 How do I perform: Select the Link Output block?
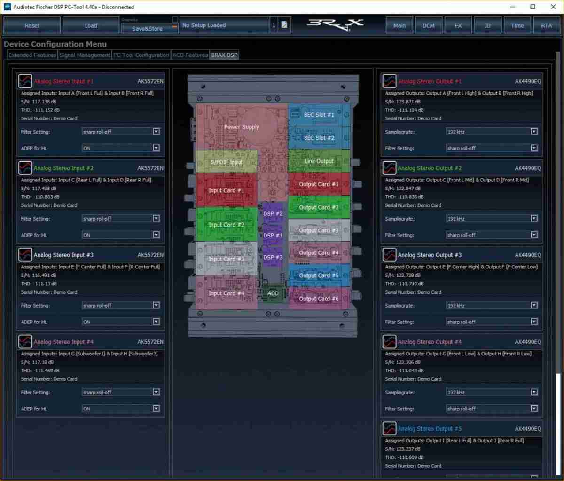[319, 161]
